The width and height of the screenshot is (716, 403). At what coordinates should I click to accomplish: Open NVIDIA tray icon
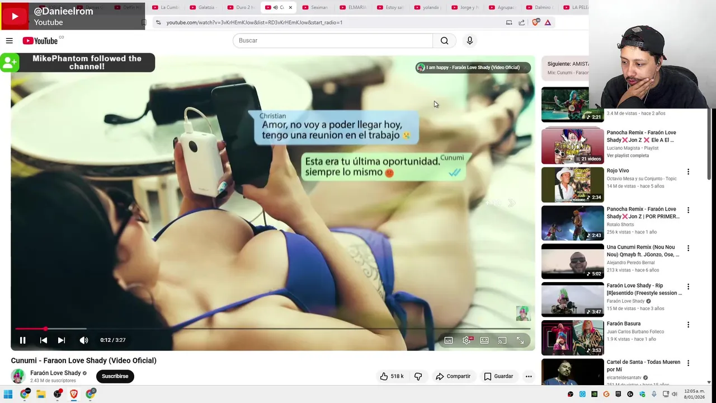(594, 395)
